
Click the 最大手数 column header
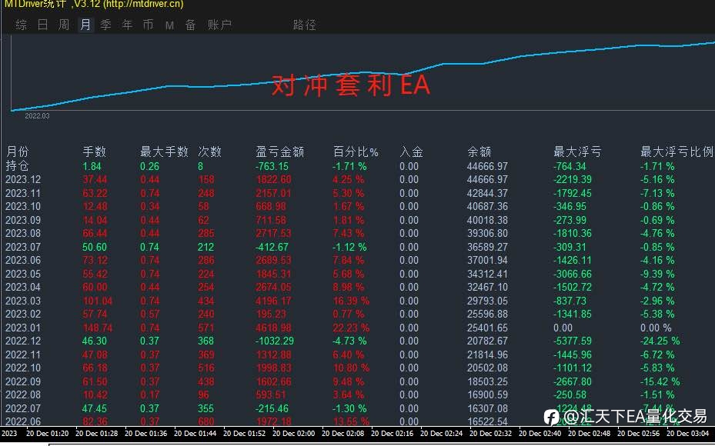pos(164,151)
